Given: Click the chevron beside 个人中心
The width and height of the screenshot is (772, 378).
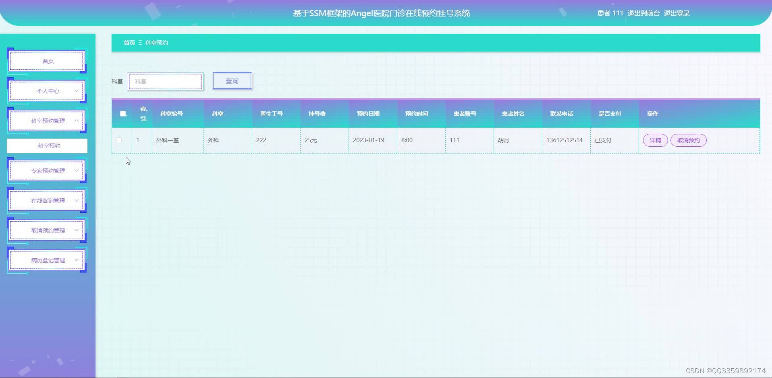Looking at the screenshot, I should tap(77, 91).
